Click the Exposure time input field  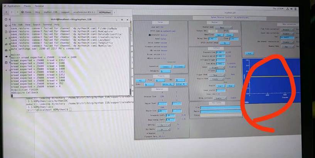[221, 52]
